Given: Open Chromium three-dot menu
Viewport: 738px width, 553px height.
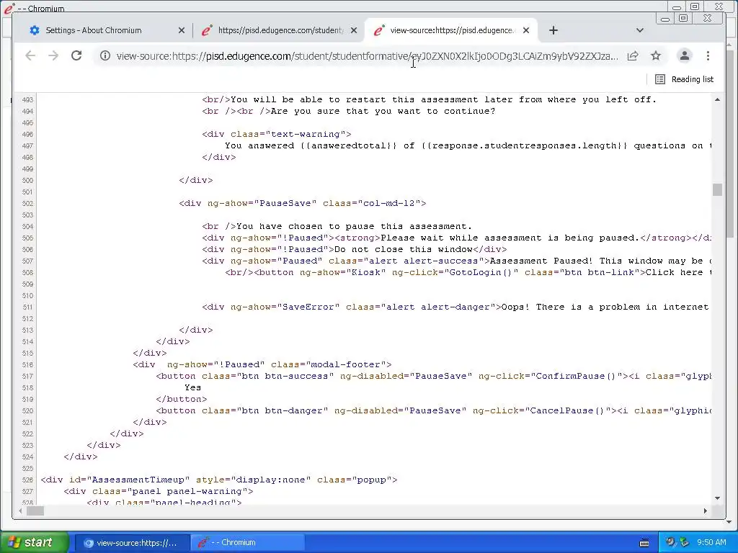Looking at the screenshot, I should coord(708,56).
